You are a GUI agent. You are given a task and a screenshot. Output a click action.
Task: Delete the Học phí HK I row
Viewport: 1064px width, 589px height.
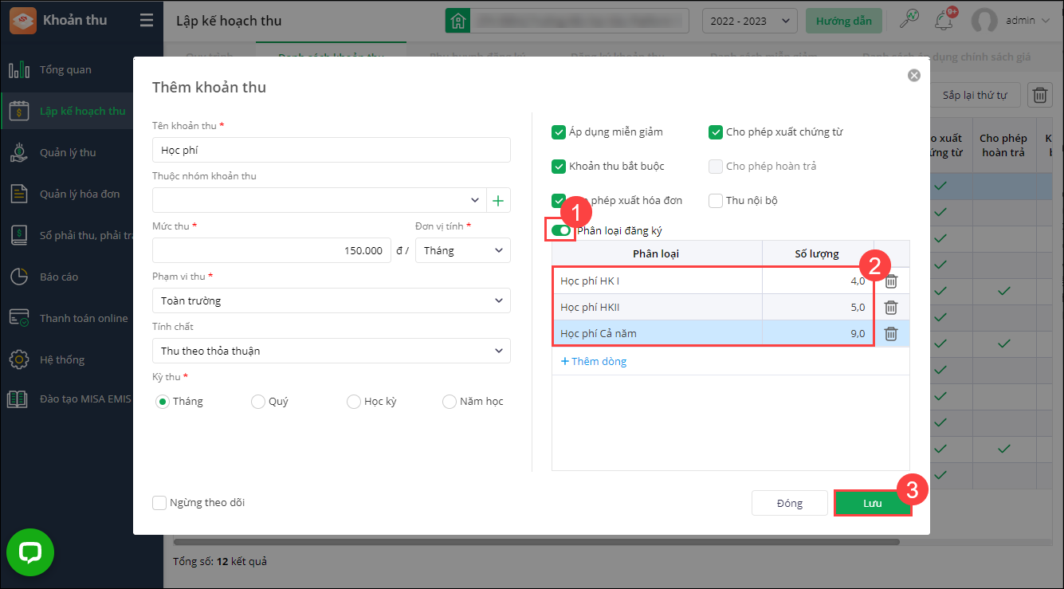tap(891, 281)
